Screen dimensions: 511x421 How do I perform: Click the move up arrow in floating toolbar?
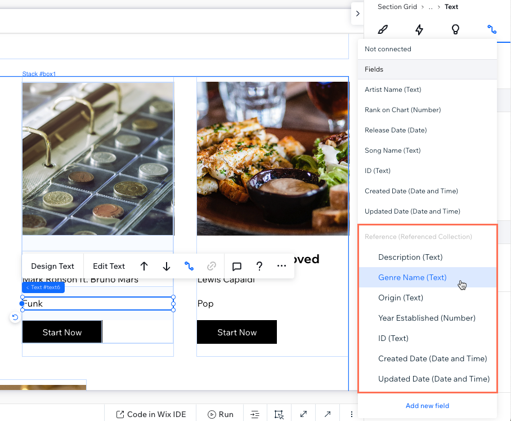coord(144,266)
